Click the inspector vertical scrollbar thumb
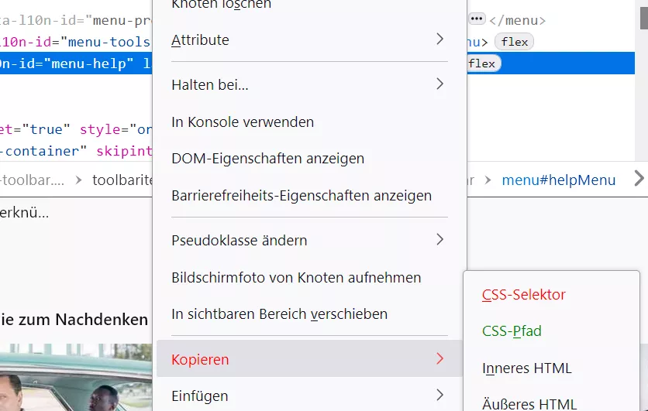Screen dimensions: 648x411 pos(644,18)
